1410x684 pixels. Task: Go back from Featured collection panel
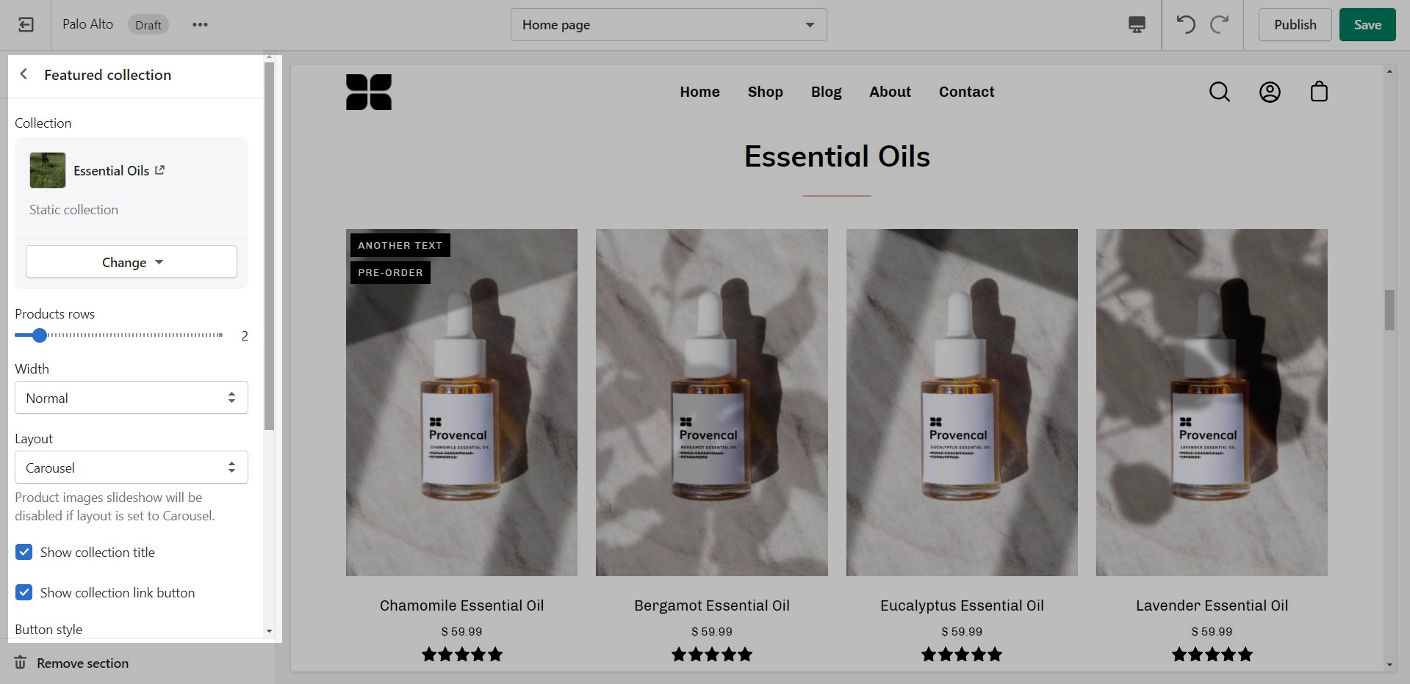point(24,74)
